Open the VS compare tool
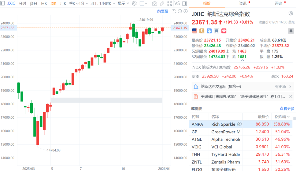 tap(177, 3)
